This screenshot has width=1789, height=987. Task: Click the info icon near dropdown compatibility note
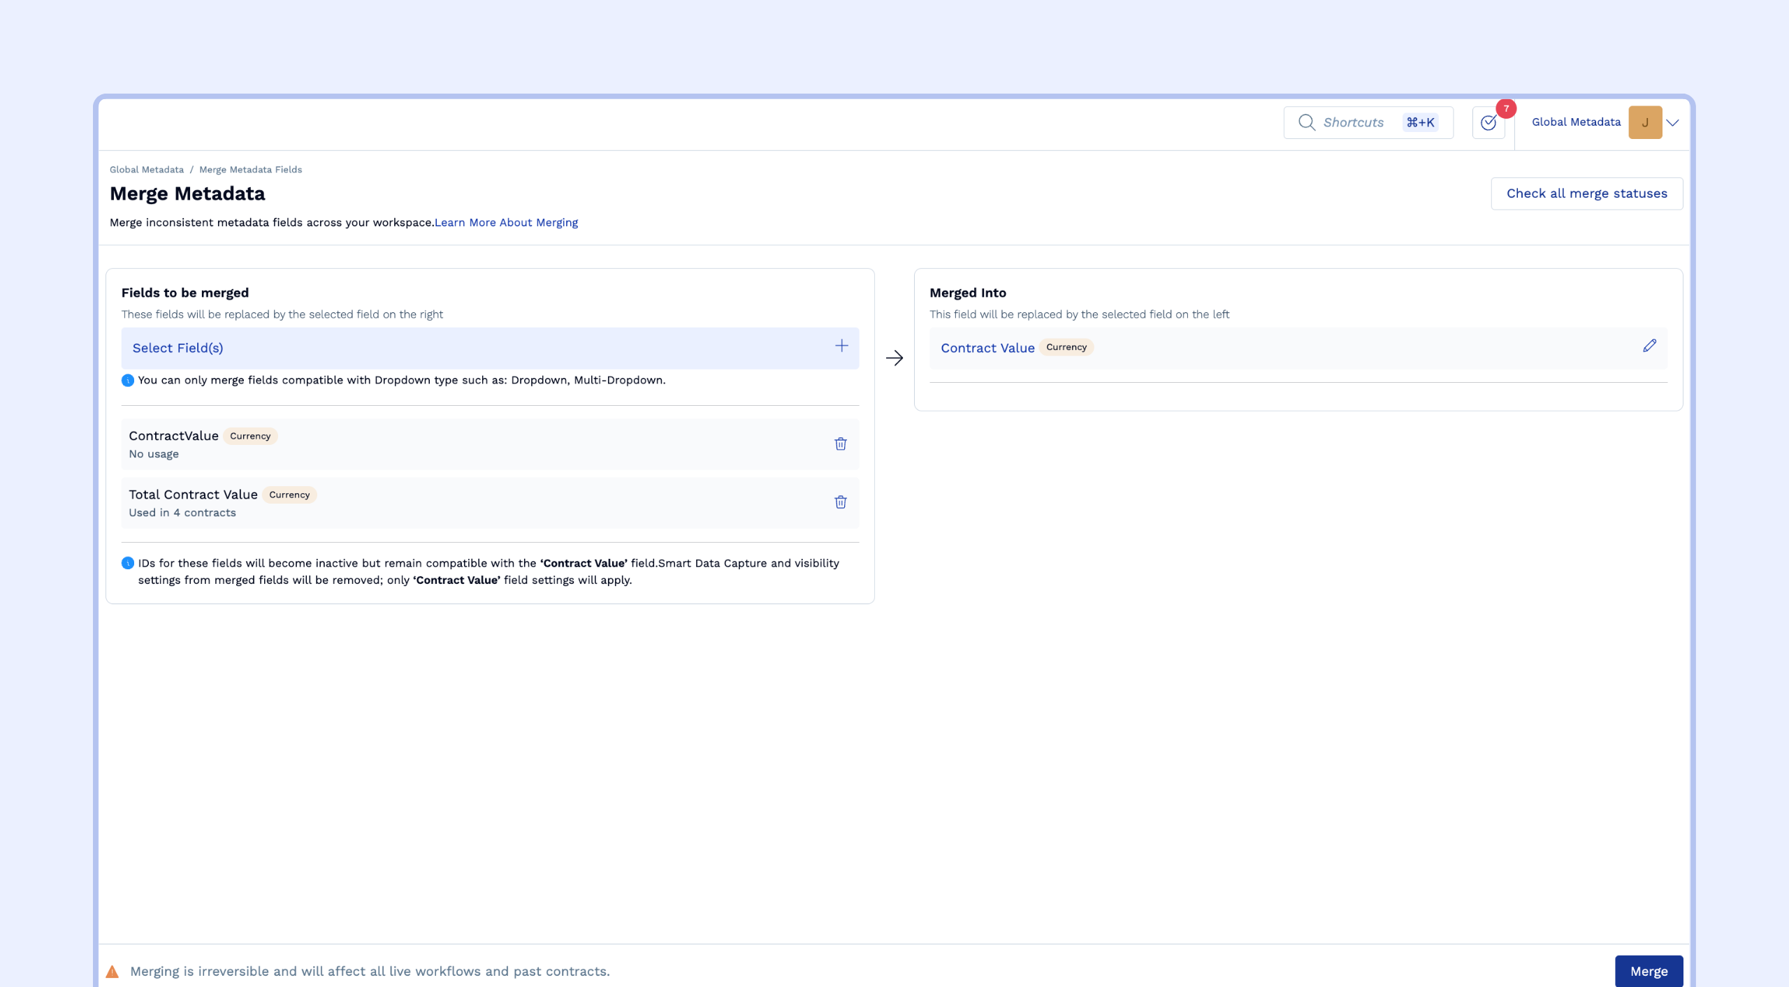click(x=128, y=381)
